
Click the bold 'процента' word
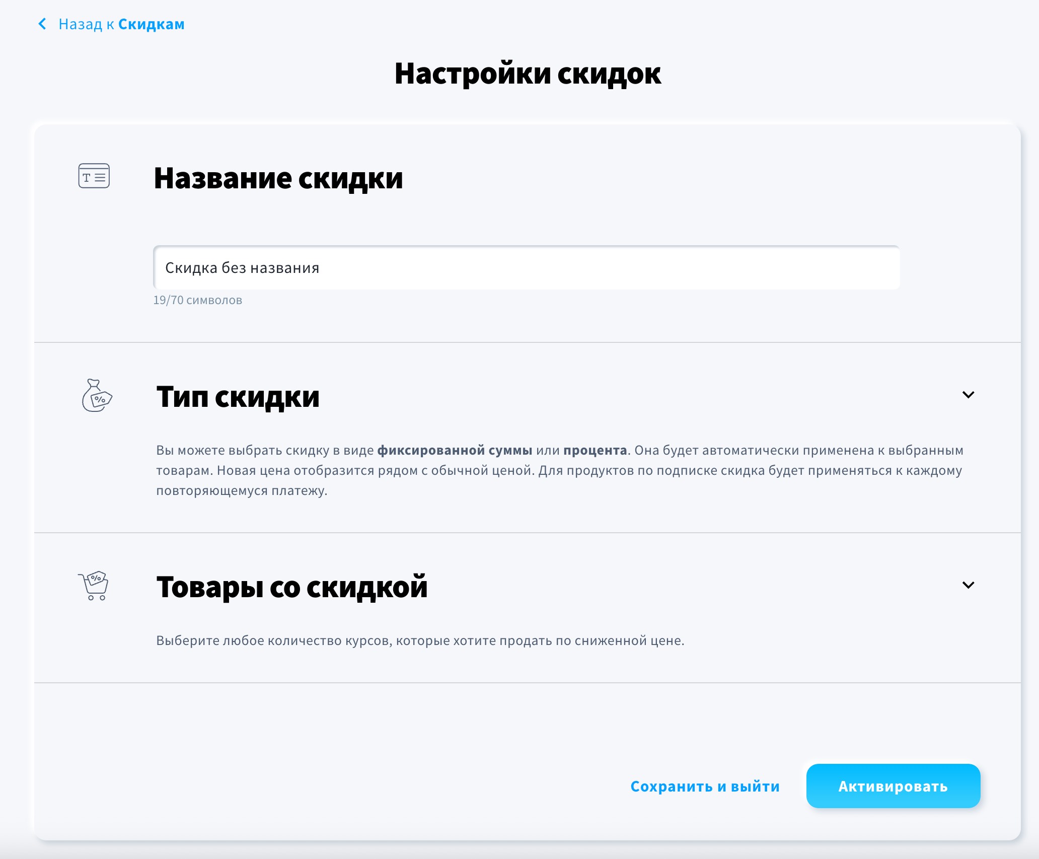595,450
